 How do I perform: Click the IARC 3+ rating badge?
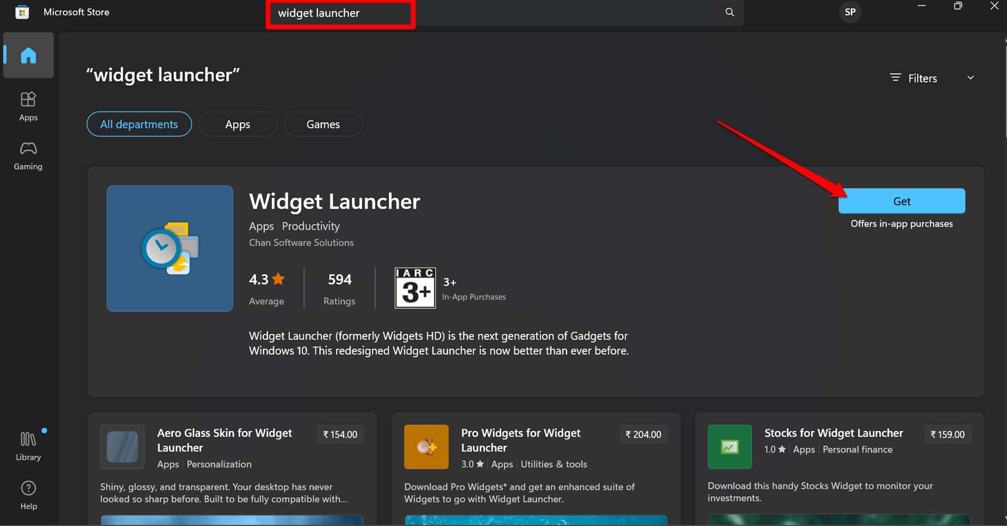point(415,288)
